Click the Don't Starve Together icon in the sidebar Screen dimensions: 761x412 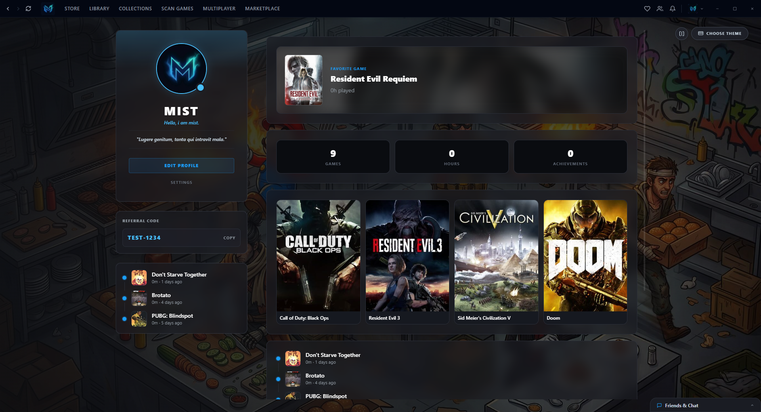click(x=139, y=278)
